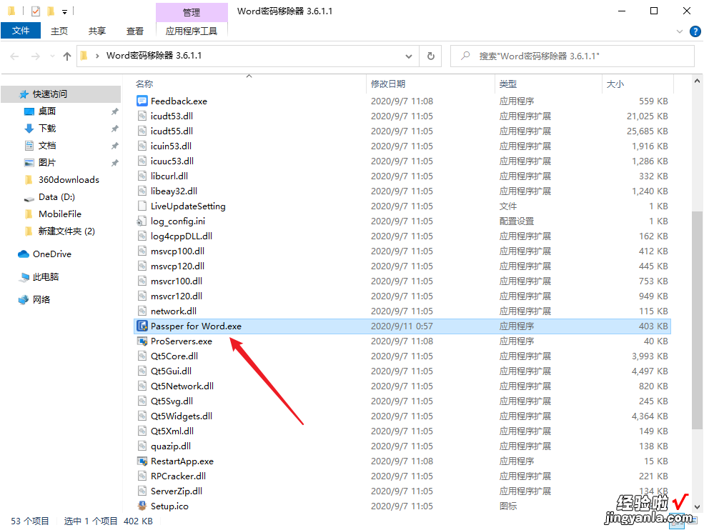The height and width of the screenshot is (530, 704).
Task: Click the scrollbar down arrow
Action: point(697,506)
